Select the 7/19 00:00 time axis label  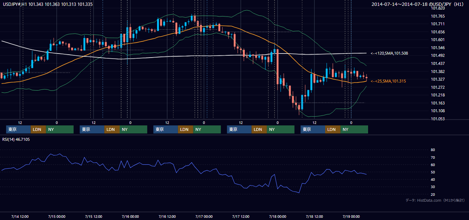[351, 217]
